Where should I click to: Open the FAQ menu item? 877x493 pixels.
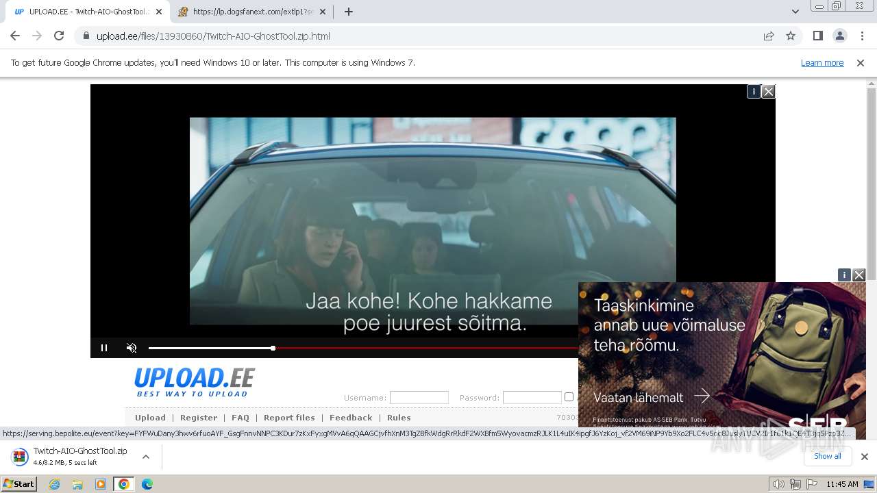pyautogui.click(x=240, y=418)
